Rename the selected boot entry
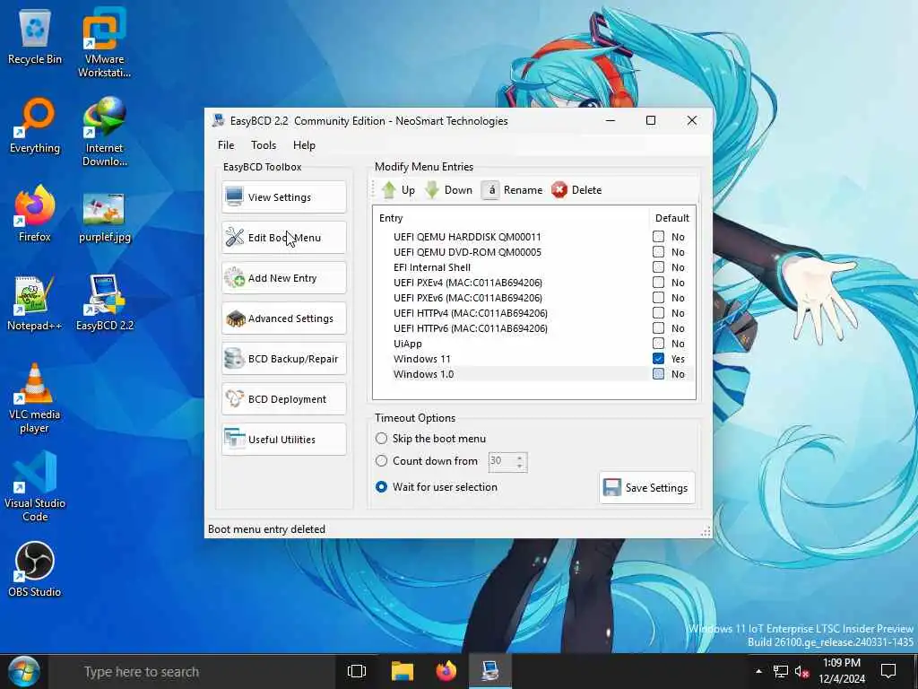 (512, 190)
